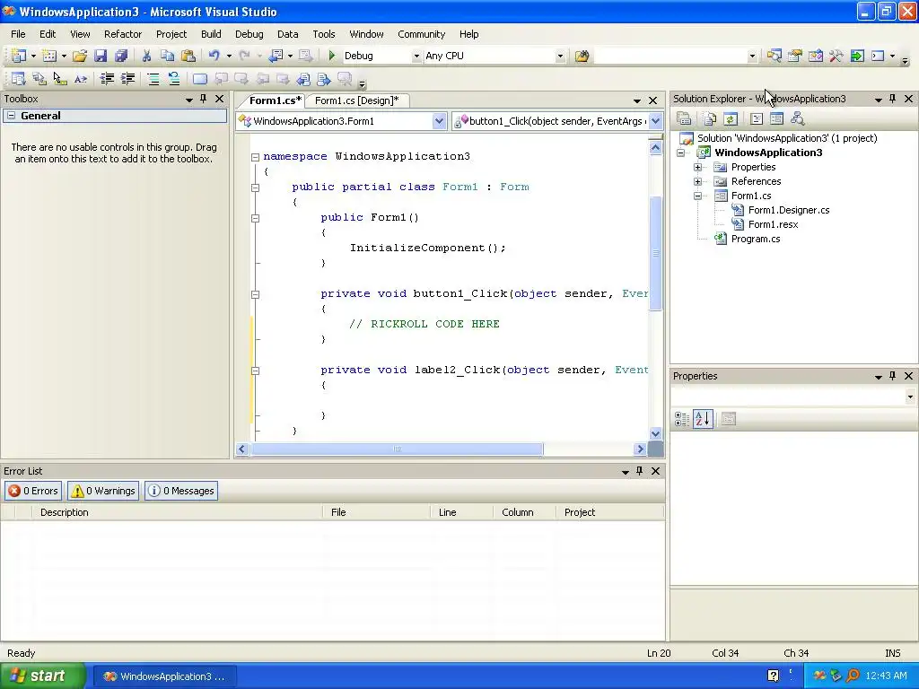Open the Build menu
919x689 pixels.
[211, 34]
